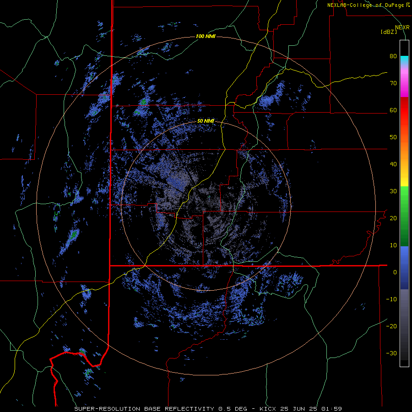
Task: Click the NEXR text above the color scale
Action: point(402,27)
